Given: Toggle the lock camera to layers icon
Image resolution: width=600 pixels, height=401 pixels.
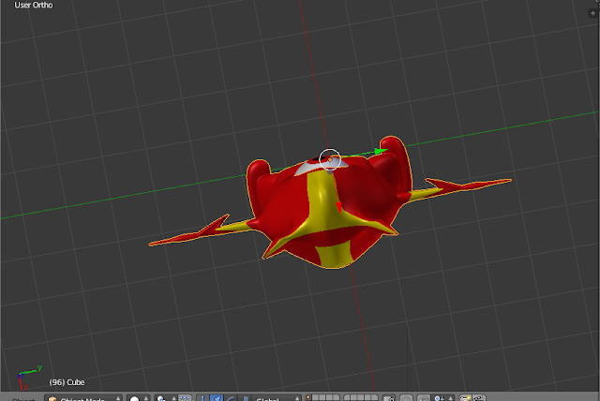Looking at the screenshot, I should click(389, 399).
